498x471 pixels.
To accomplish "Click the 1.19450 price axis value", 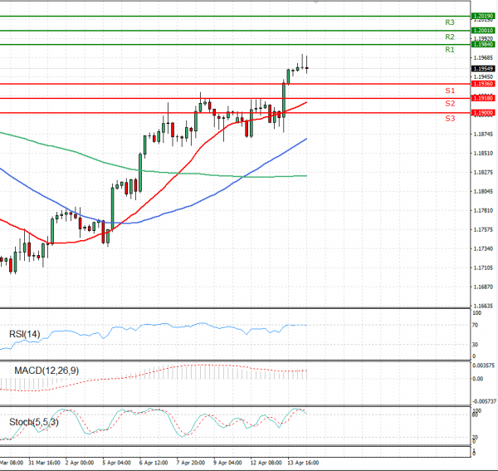I will coord(483,77).
